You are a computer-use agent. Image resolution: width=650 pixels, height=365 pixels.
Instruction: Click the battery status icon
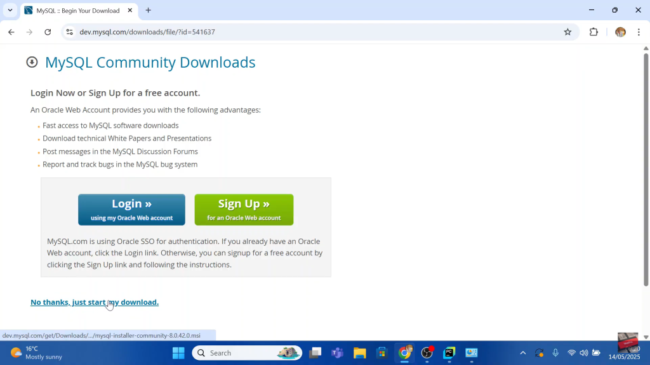click(596, 353)
